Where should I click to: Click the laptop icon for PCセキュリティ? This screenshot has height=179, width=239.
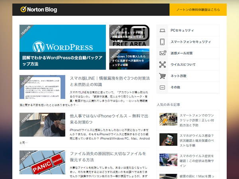point(163,31)
